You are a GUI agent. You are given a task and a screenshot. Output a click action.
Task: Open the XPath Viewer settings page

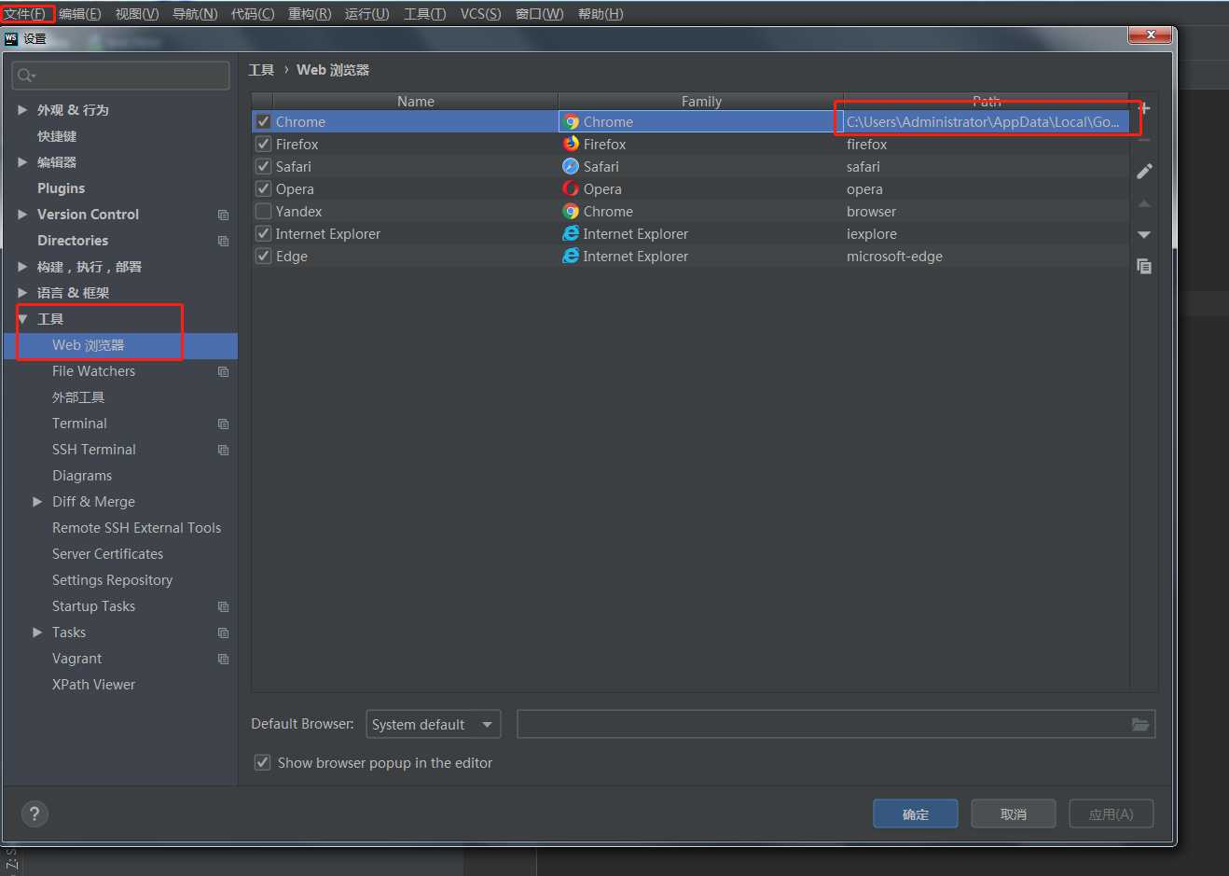93,685
